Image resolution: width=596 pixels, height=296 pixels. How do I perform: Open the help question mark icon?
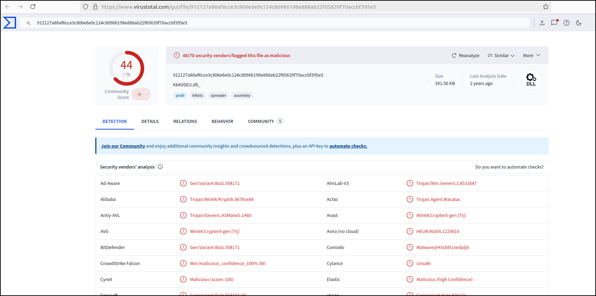pyautogui.click(x=566, y=23)
